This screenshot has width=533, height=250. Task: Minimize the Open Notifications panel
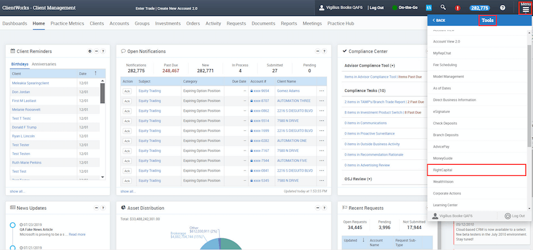click(x=317, y=51)
